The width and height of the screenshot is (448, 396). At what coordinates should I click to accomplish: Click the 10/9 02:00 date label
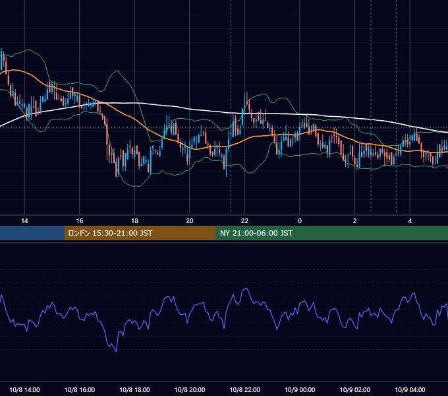pos(355,389)
